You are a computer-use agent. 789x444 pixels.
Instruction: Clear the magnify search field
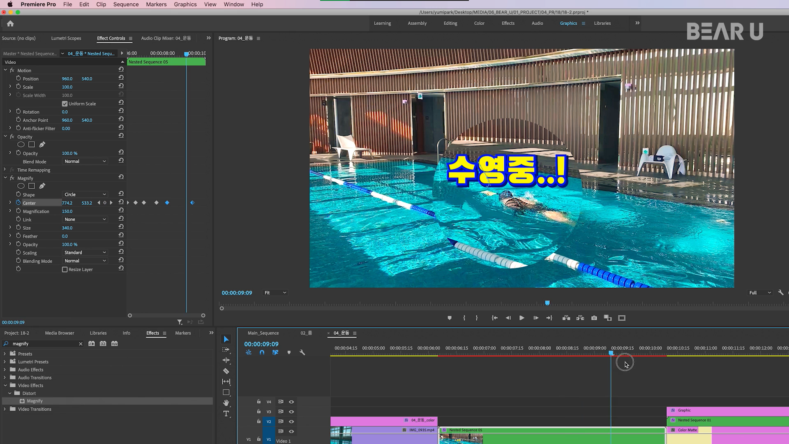(x=81, y=344)
